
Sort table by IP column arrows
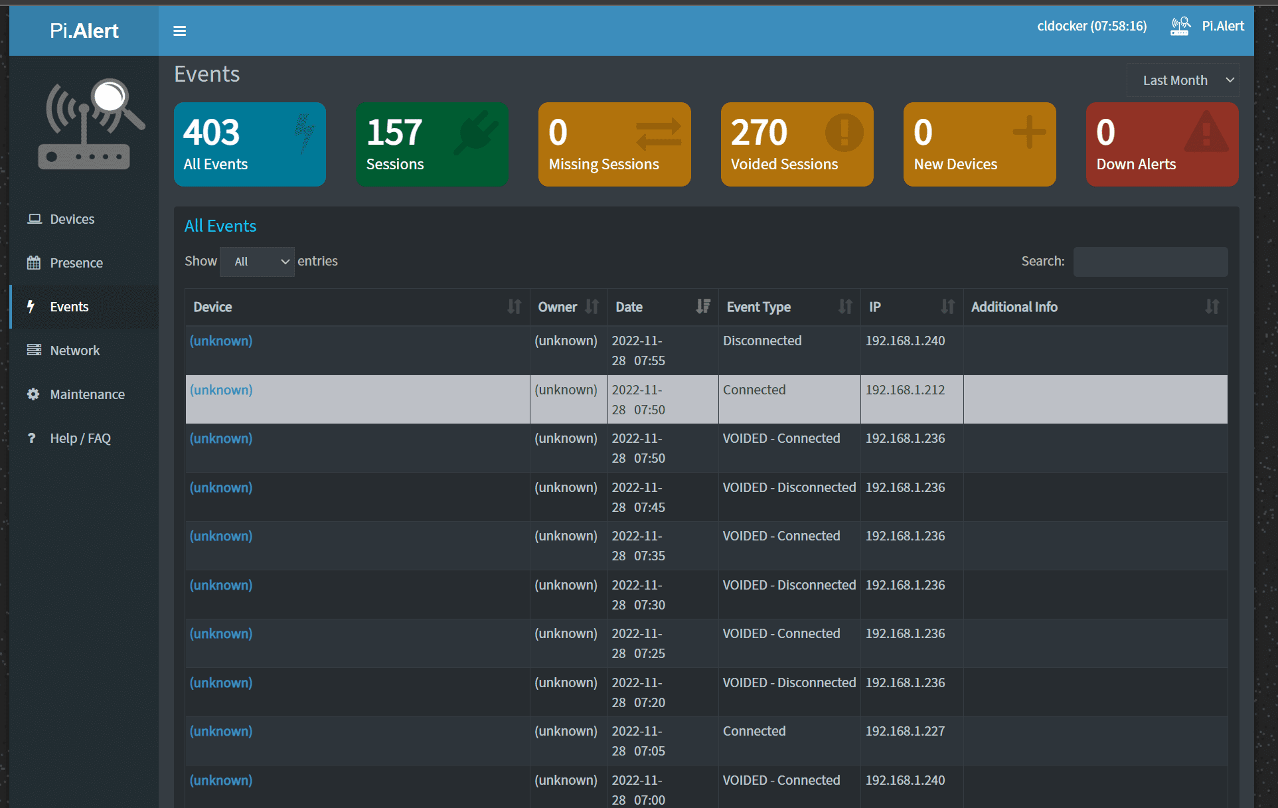(x=947, y=307)
